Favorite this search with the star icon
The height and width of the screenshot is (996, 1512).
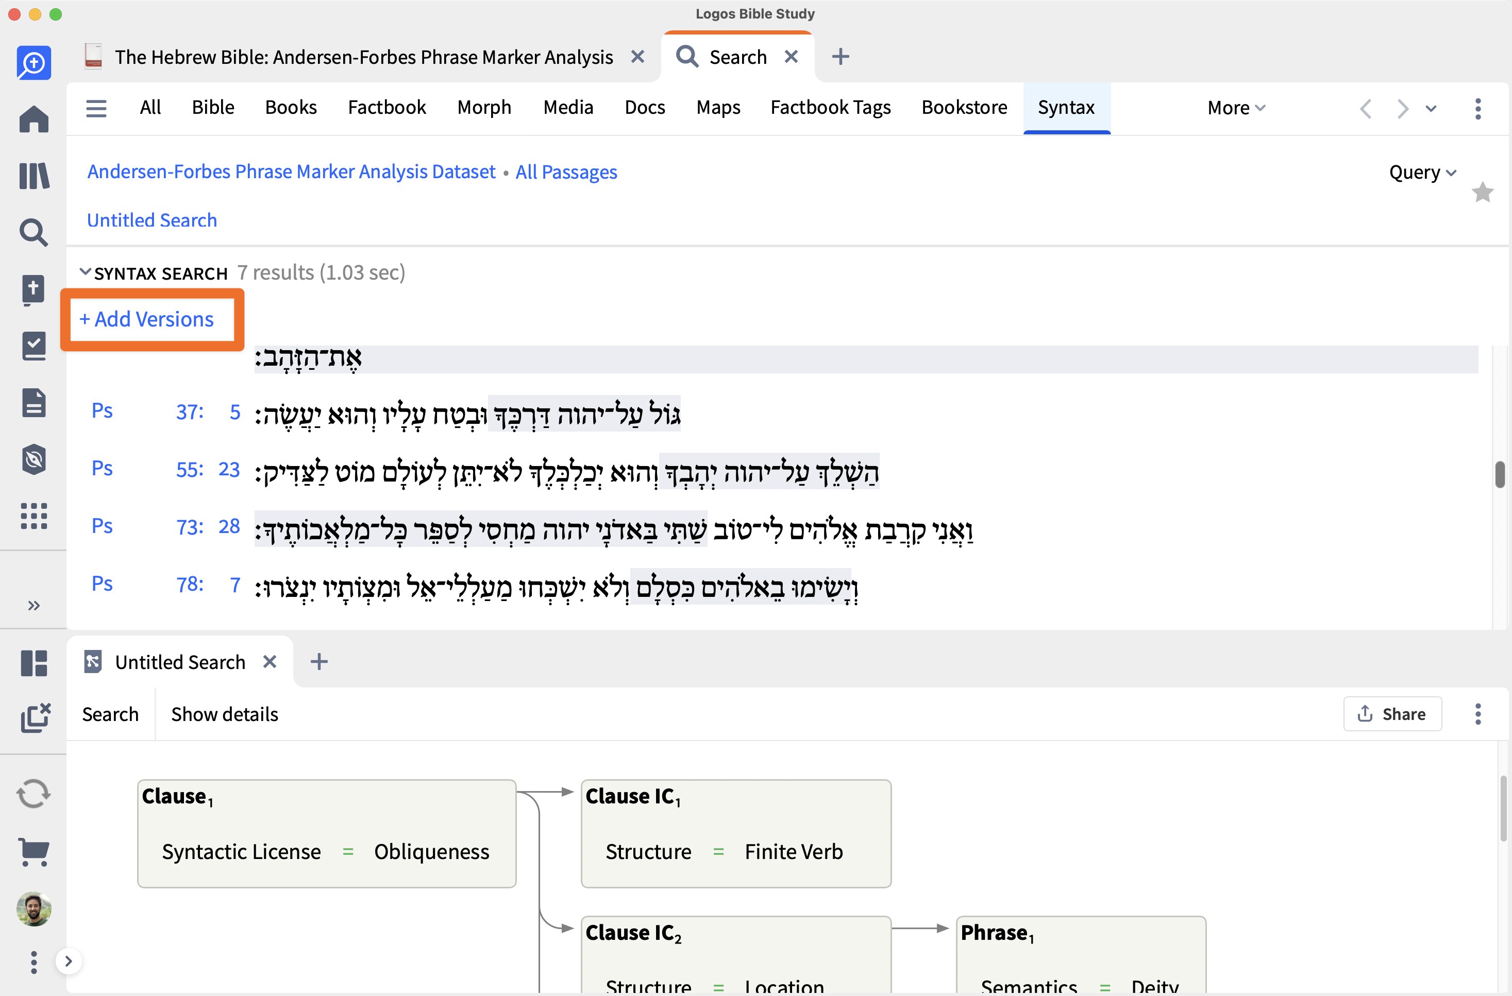point(1482,192)
